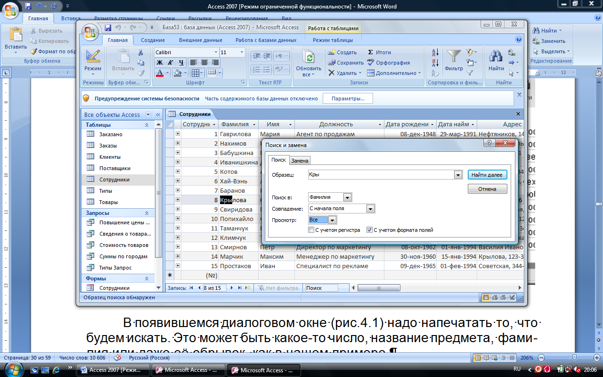Viewport: 603px width, 377px height.
Task: Sort ascending with А-Я icon
Action: 435,52
